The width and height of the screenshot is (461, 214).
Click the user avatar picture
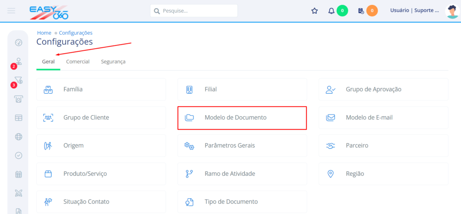click(x=453, y=11)
